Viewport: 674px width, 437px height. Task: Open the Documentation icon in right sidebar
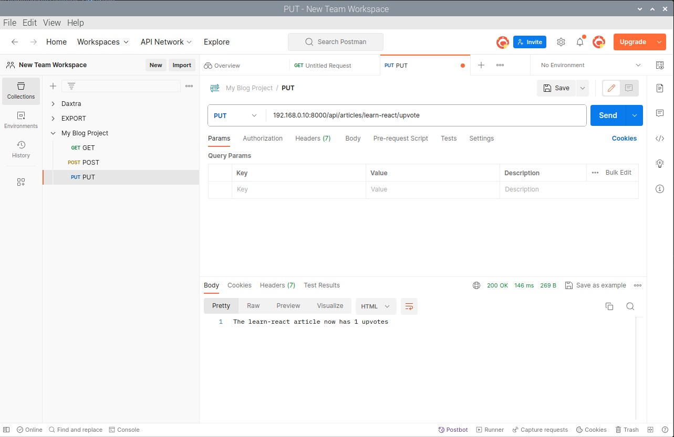click(x=660, y=88)
